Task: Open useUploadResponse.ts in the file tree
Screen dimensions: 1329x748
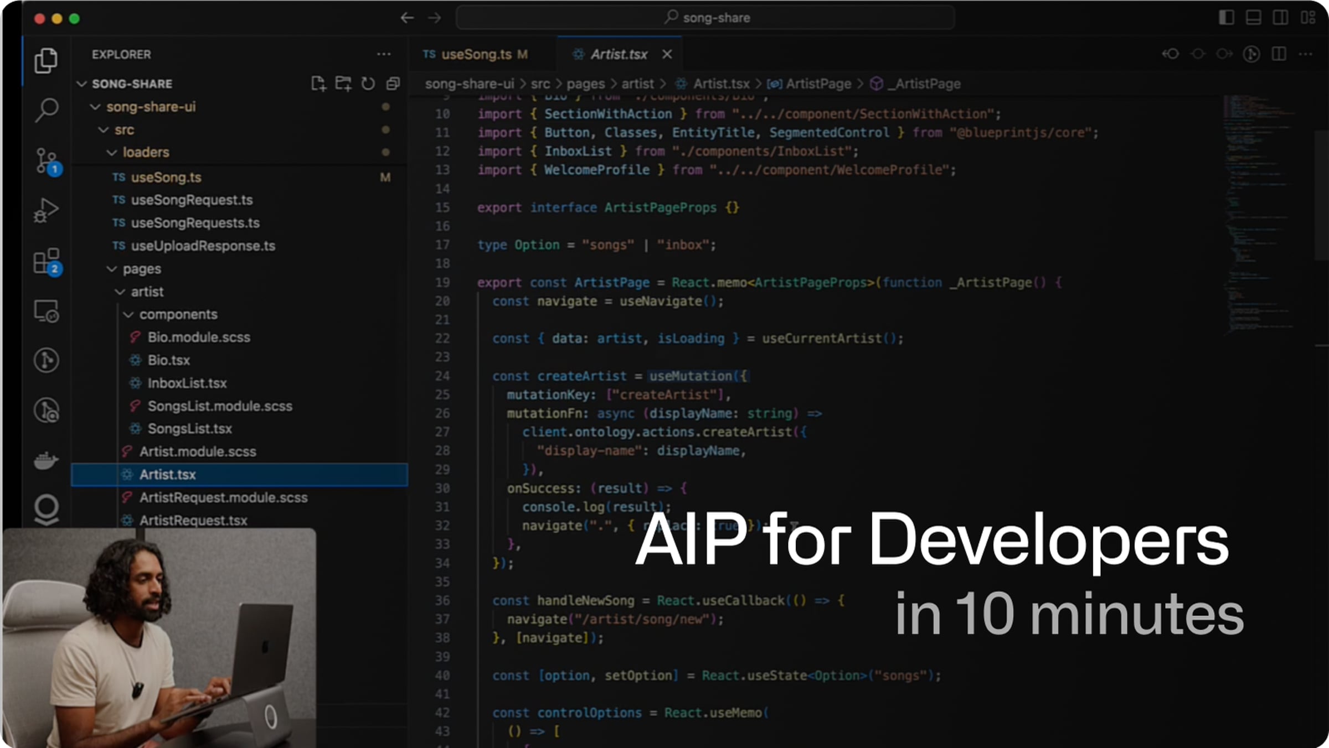Action: coord(239,246)
